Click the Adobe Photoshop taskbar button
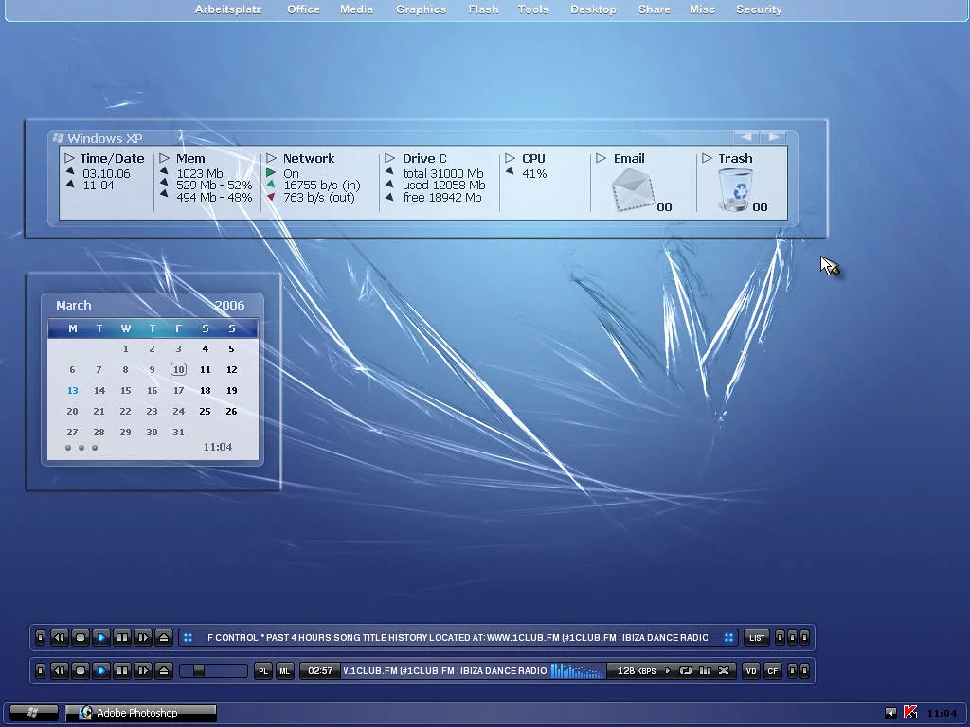This screenshot has height=727, width=970. (140, 713)
